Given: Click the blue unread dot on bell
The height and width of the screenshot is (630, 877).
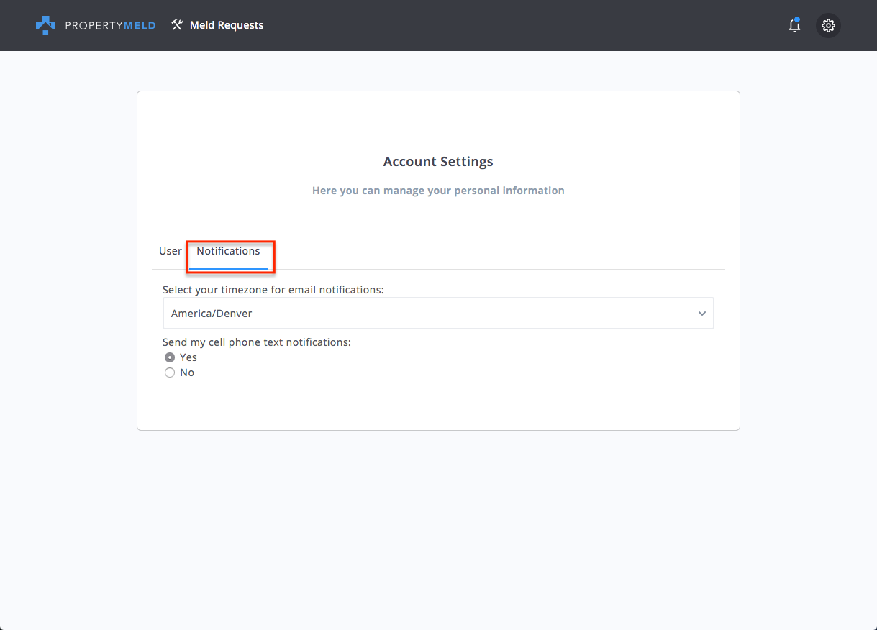Looking at the screenshot, I should [797, 19].
